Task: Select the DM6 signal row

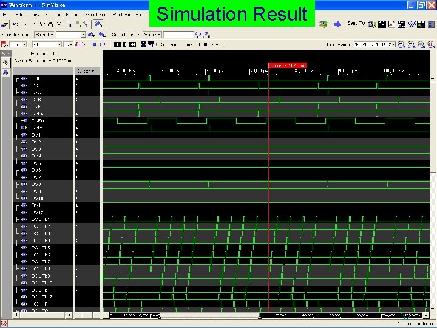Action: [x=42, y=170]
